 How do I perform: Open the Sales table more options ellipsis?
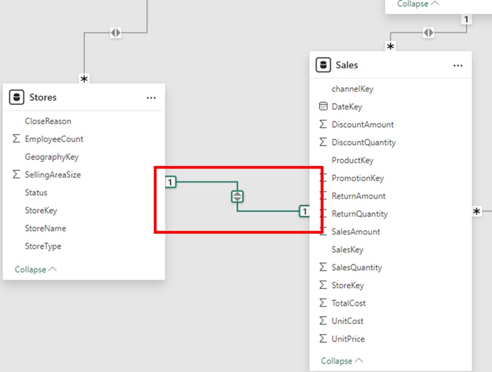coord(458,65)
